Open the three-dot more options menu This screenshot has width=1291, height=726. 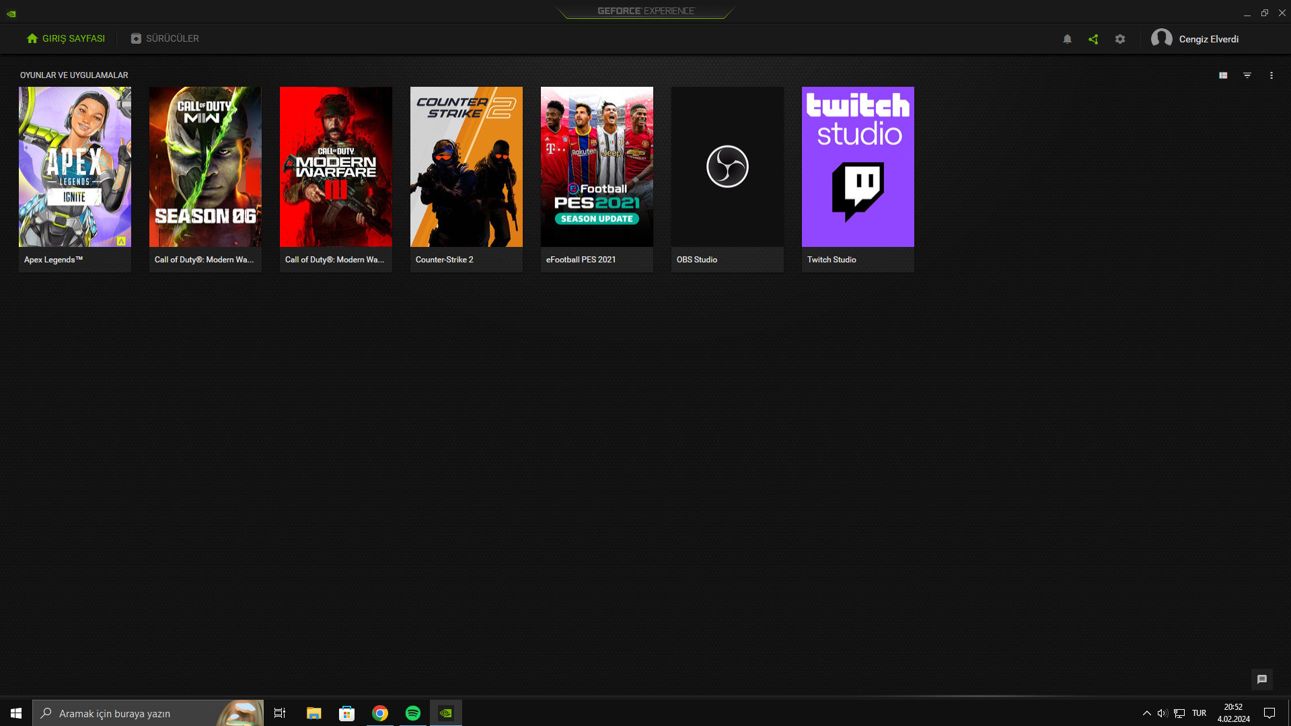click(1271, 75)
